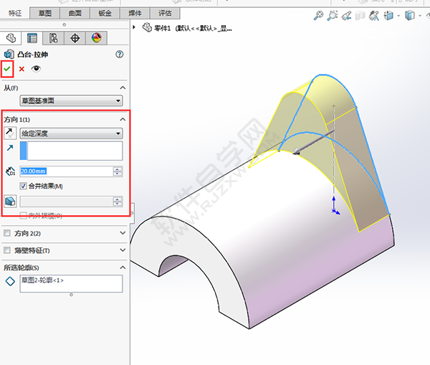This screenshot has height=365, width=430.
Task: Expand the 薄壁特征(T) section
Action: coord(123,250)
